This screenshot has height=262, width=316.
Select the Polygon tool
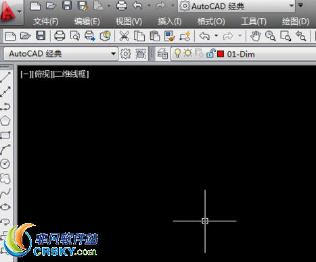pos(5,121)
